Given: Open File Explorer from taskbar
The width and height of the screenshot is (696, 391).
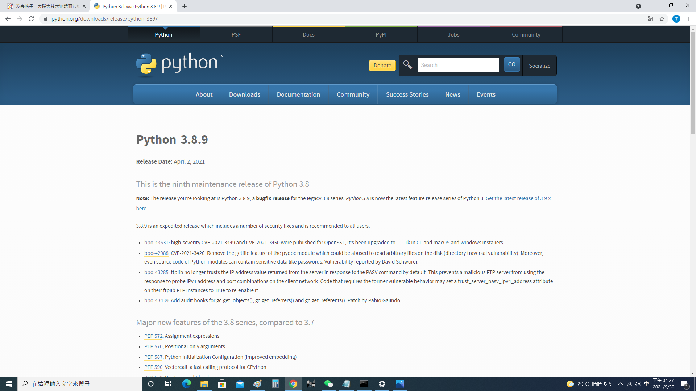Looking at the screenshot, I should tap(204, 384).
